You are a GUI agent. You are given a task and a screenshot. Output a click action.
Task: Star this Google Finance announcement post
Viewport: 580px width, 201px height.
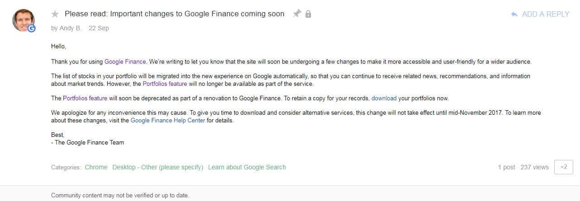[x=55, y=14]
